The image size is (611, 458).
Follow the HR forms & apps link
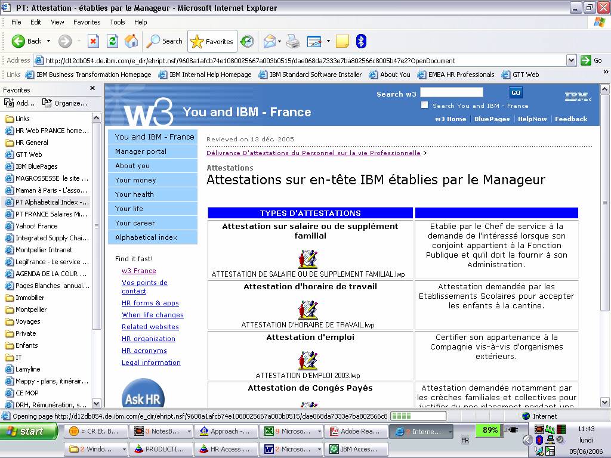coord(150,303)
